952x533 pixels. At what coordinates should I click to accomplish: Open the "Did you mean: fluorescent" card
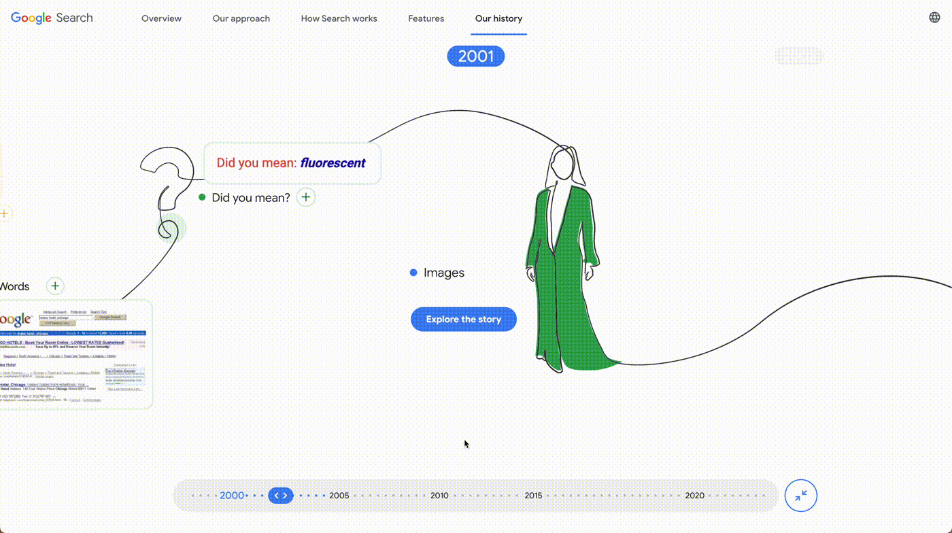(292, 163)
